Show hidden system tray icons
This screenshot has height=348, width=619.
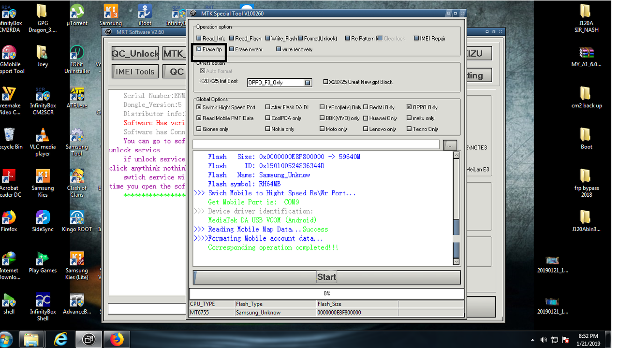533,340
